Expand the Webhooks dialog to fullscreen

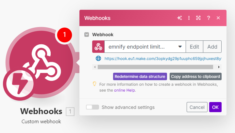pos(198,18)
